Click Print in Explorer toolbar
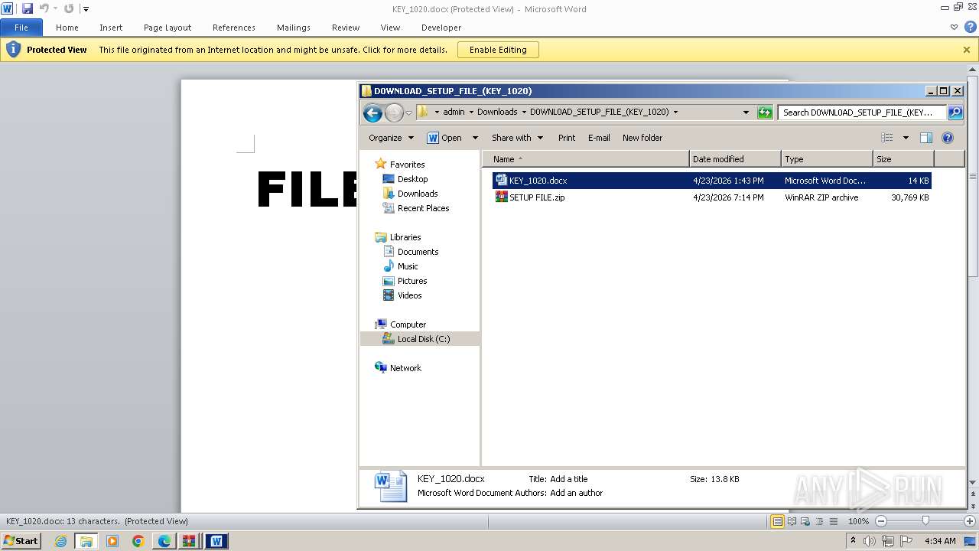 tap(567, 138)
